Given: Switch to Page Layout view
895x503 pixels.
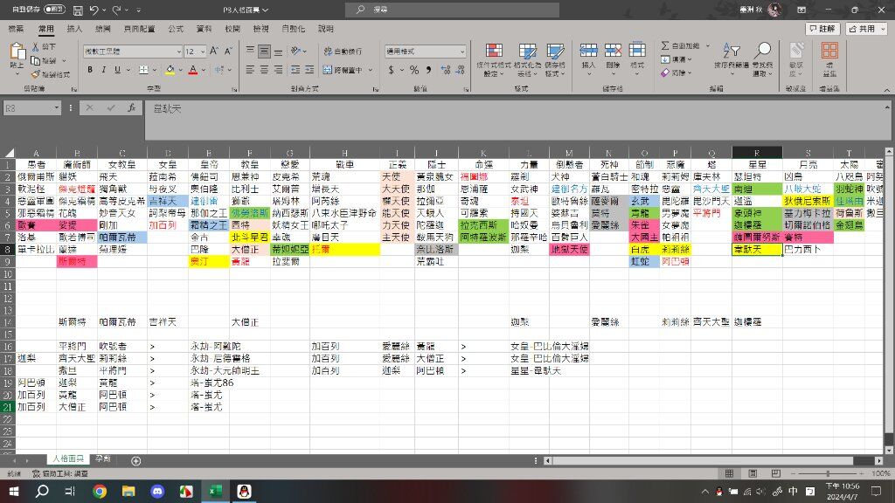Looking at the screenshot, I should (753, 473).
